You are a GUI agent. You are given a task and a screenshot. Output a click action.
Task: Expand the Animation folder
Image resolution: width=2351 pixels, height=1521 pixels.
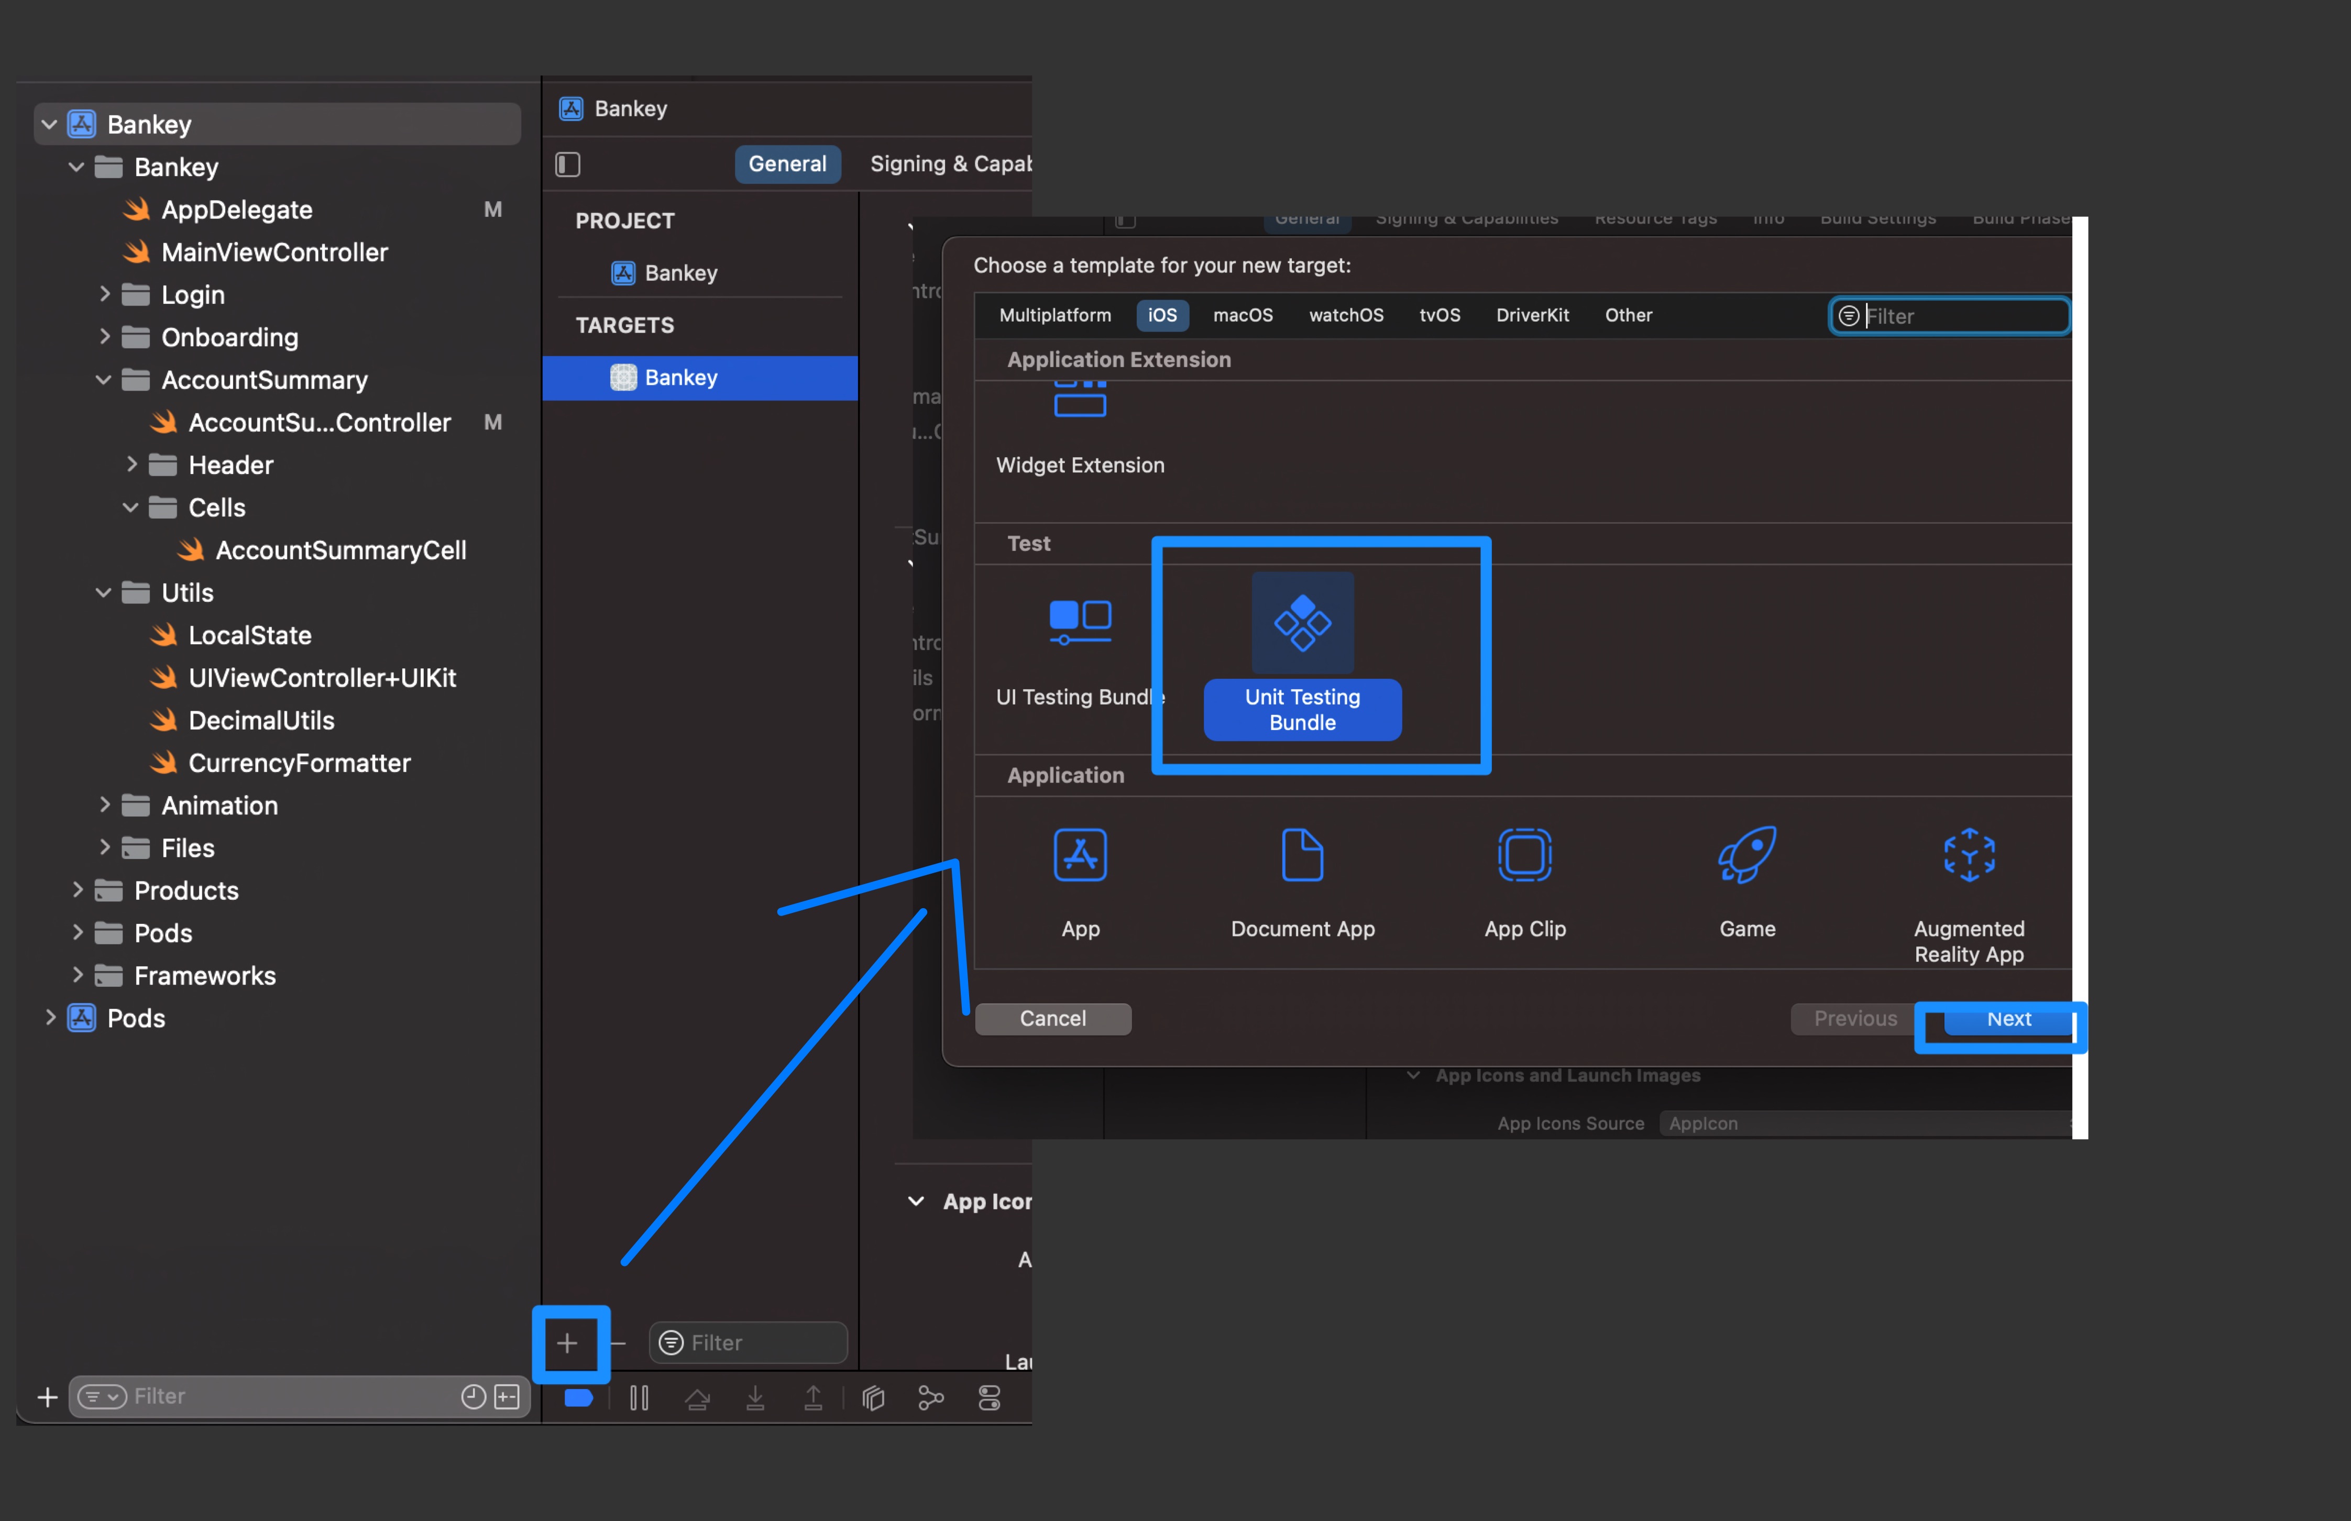pyautogui.click(x=104, y=805)
